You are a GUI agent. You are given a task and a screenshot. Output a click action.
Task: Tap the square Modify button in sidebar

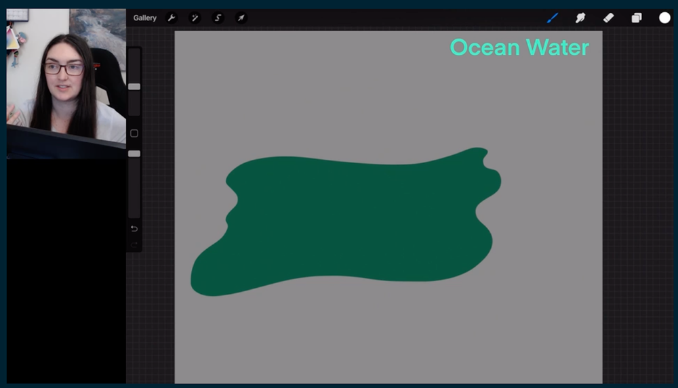click(x=134, y=133)
